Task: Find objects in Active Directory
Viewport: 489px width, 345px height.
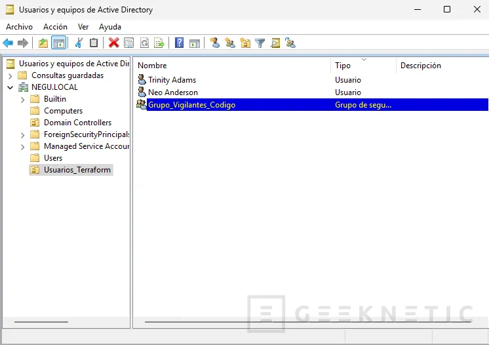Action: [275, 43]
